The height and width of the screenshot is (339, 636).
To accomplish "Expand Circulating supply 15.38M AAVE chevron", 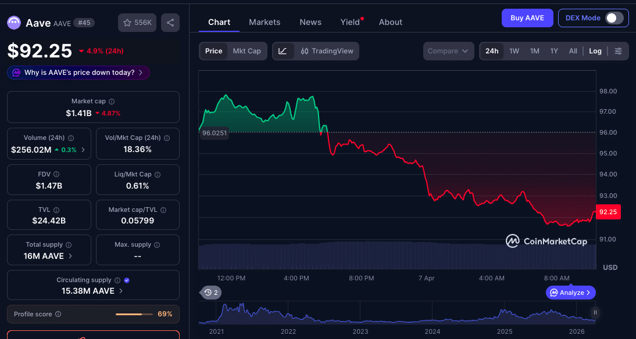I will 121,291.
